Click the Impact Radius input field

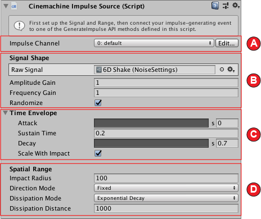[x=166, y=178]
